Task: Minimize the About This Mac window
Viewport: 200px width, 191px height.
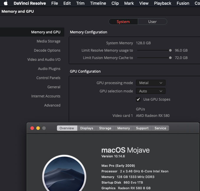Action: click(38, 128)
